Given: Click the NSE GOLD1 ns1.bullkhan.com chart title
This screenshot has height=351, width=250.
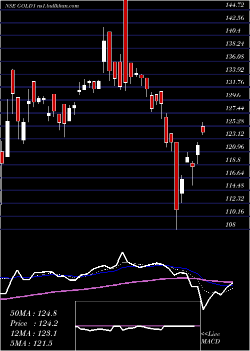Looking at the screenshot, I should (42, 6).
